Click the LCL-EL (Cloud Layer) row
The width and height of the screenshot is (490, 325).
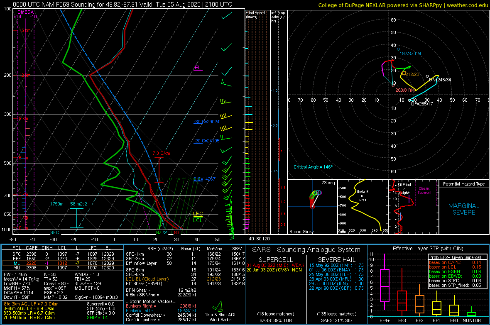tap(185, 279)
